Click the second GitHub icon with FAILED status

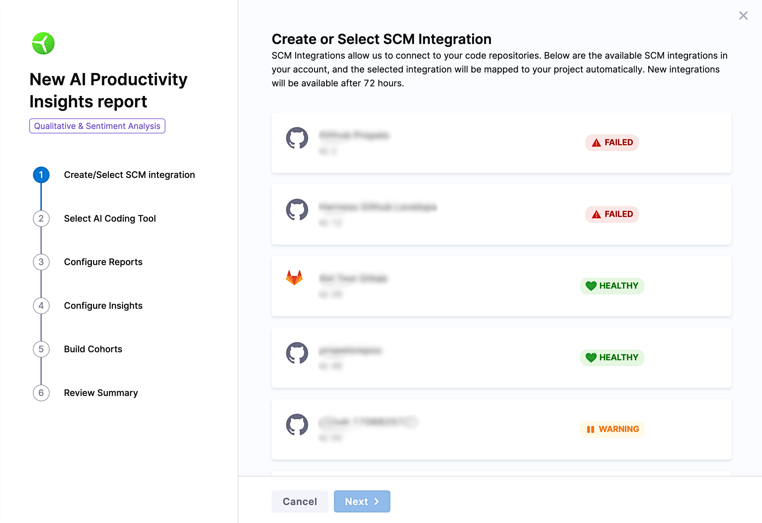pos(297,210)
